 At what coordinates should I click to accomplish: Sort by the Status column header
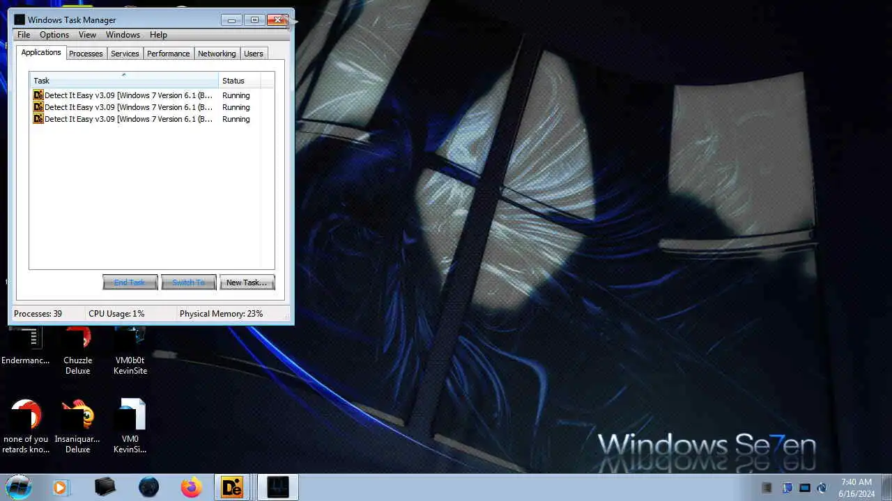[240, 81]
